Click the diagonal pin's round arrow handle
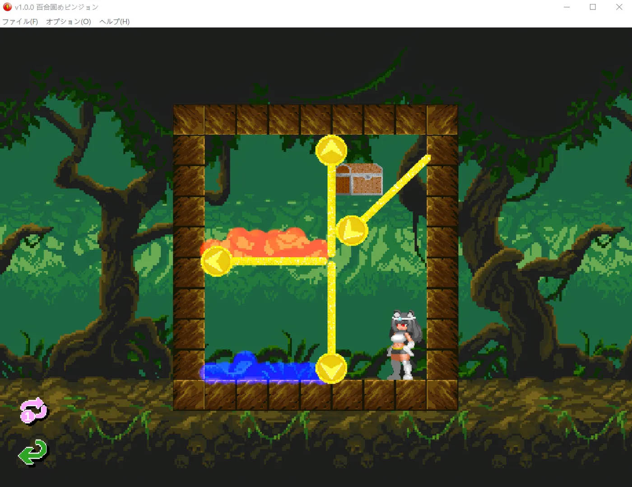632x487 pixels. [x=352, y=230]
